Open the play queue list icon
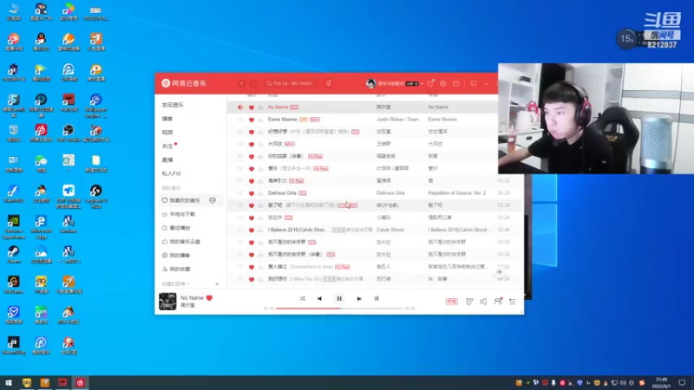This screenshot has height=390, width=694. [x=513, y=302]
